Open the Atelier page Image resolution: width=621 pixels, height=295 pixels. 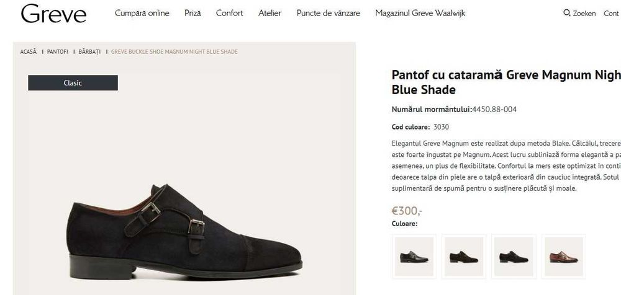[270, 13]
